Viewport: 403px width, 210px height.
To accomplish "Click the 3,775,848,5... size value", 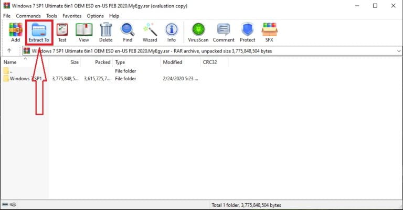I will coord(65,79).
